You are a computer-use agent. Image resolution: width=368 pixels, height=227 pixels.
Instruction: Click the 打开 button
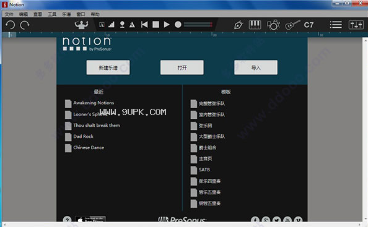(182, 67)
